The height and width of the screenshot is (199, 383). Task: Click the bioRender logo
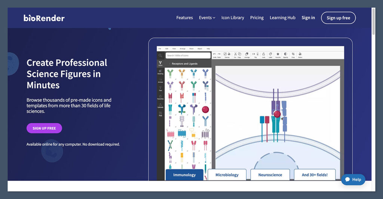point(44,18)
